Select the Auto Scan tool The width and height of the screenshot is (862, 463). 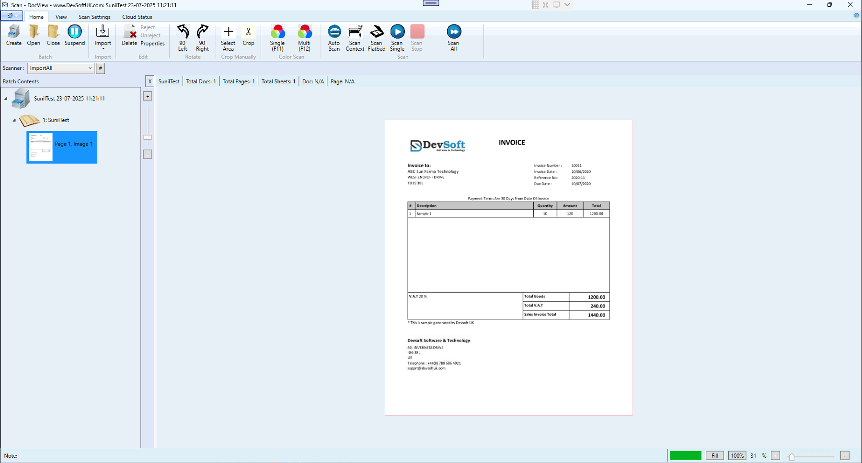pyautogui.click(x=334, y=37)
